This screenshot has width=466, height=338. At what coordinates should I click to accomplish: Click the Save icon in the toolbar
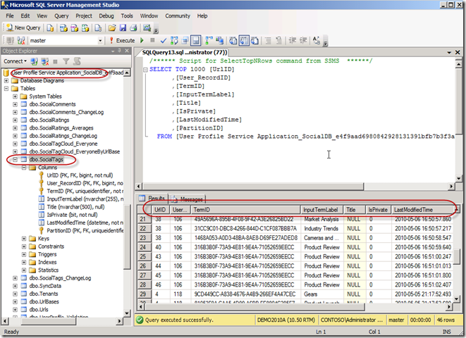[x=123, y=27]
